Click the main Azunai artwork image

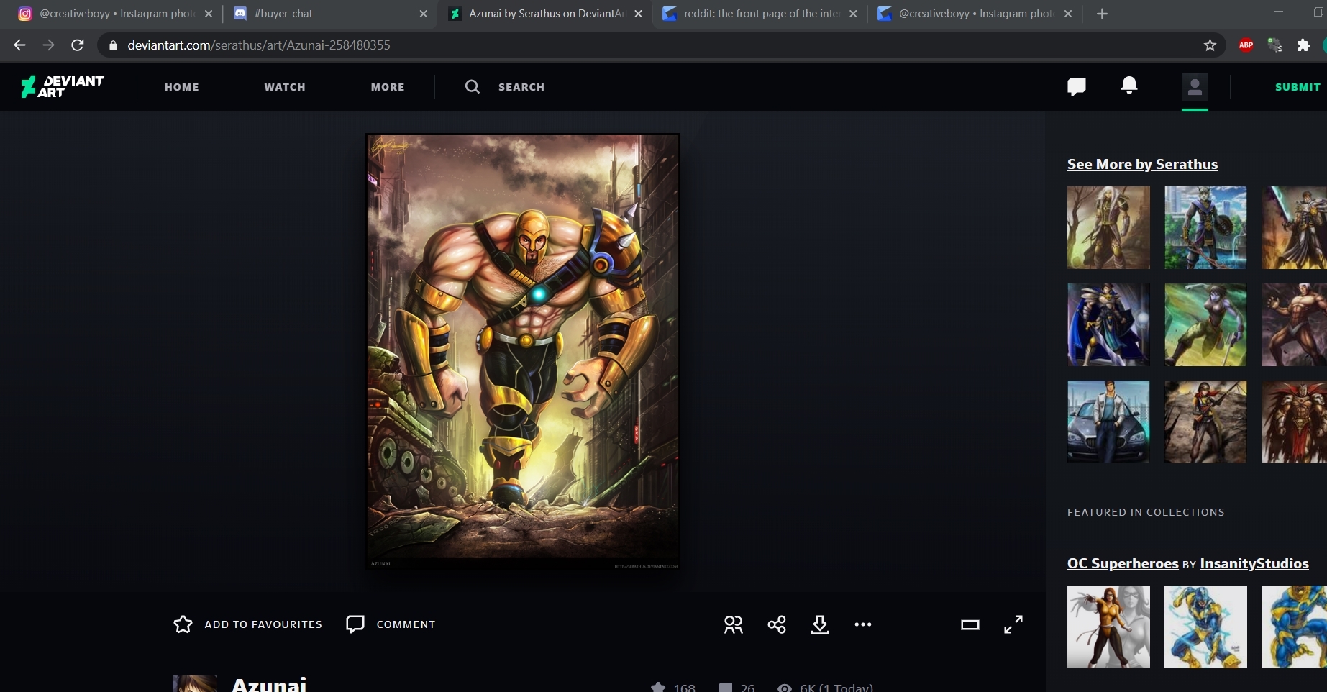tap(523, 352)
